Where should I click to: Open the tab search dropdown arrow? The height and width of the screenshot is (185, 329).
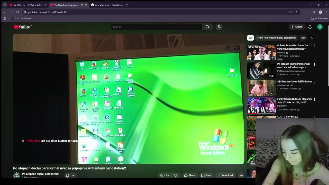pyautogui.click(x=5, y=5)
